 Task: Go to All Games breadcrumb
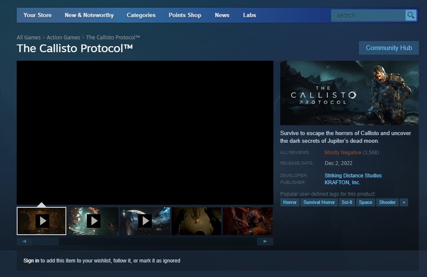tap(29, 38)
